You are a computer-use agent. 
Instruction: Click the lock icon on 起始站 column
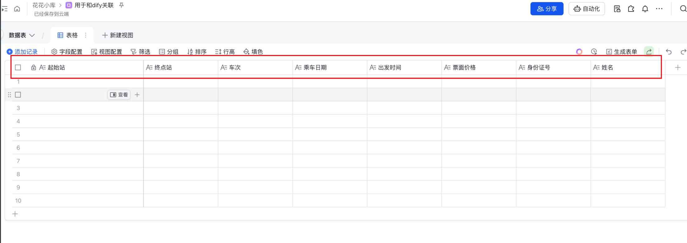coord(34,67)
